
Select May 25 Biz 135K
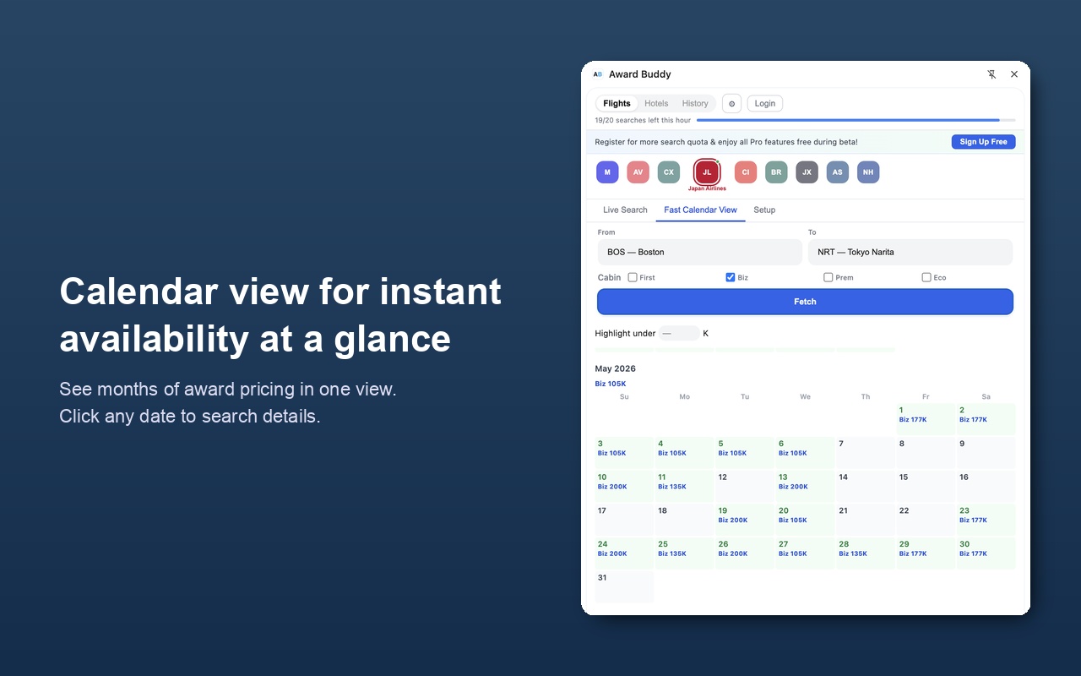coord(684,553)
